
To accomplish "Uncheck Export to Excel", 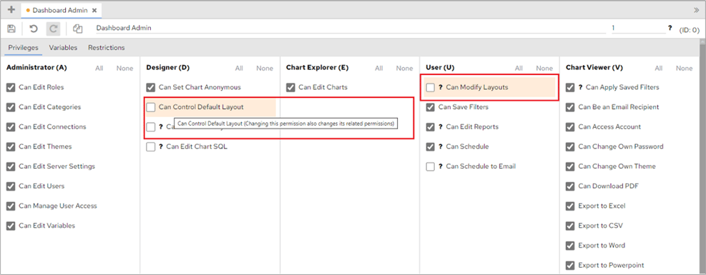I will pyautogui.click(x=571, y=206).
